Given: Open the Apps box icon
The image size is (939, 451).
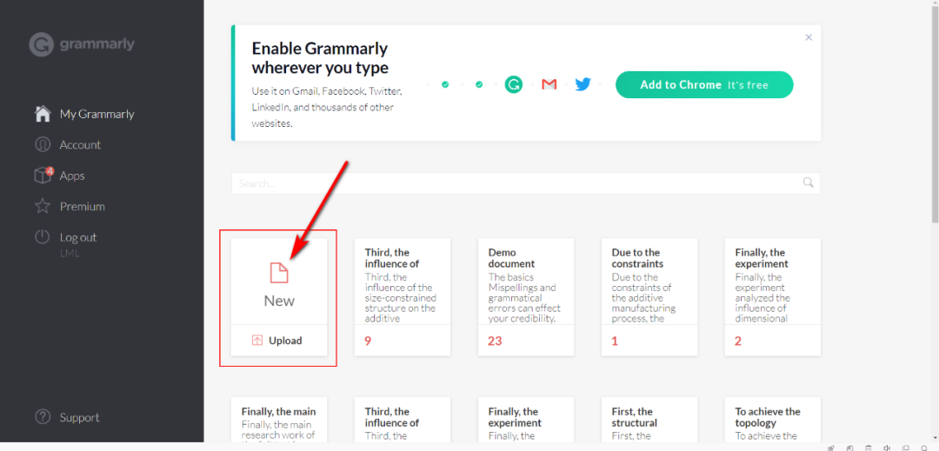Looking at the screenshot, I should coord(43,176).
